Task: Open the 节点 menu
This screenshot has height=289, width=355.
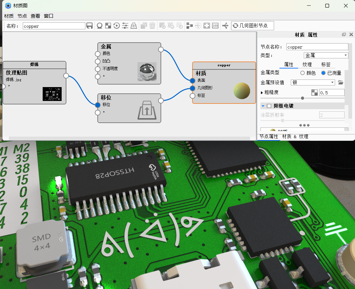Action: [22, 16]
